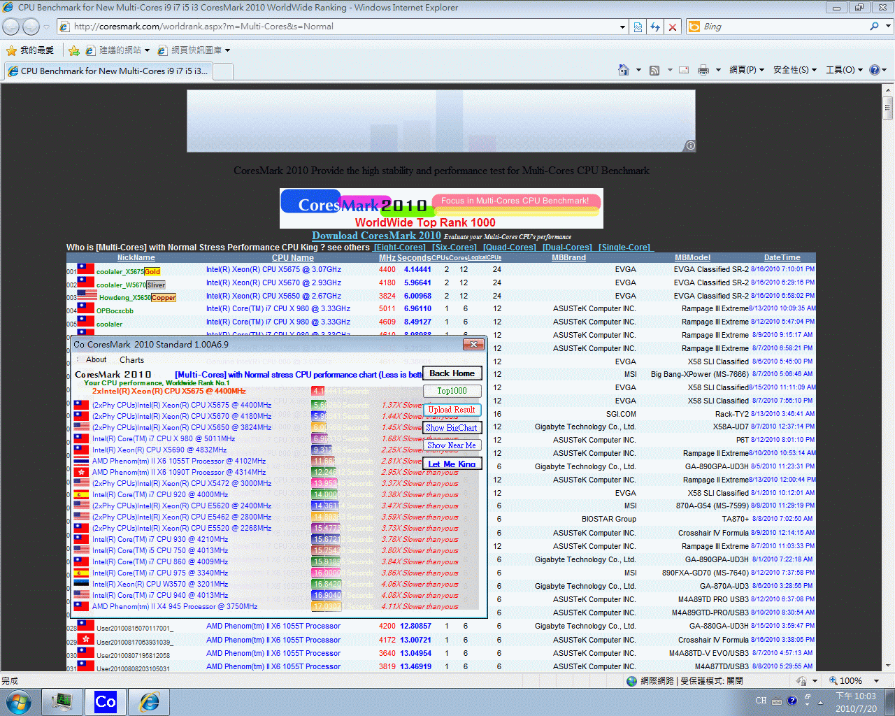Click Internet Explorer taskbar icon
Viewport: 895px width, 716px height.
click(149, 701)
